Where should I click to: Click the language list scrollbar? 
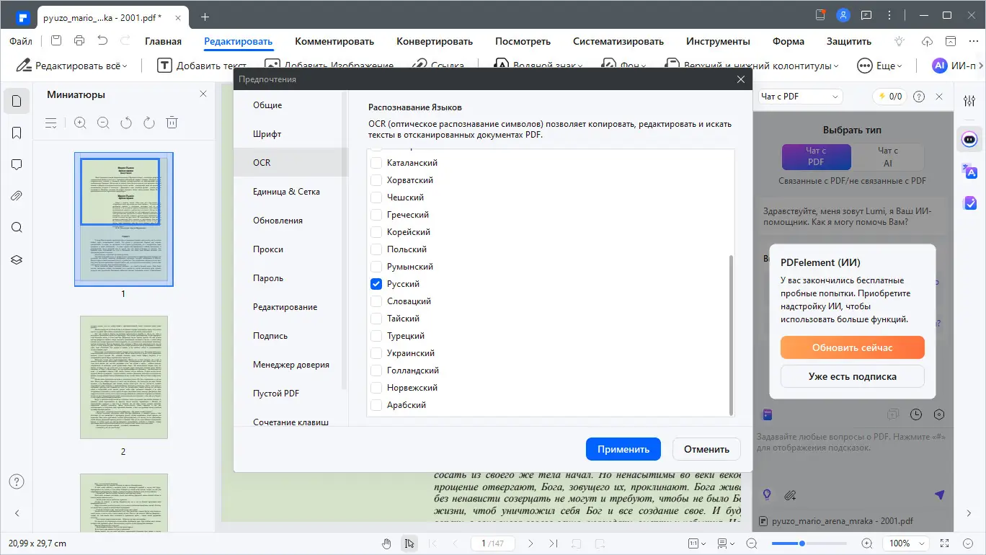(x=732, y=334)
